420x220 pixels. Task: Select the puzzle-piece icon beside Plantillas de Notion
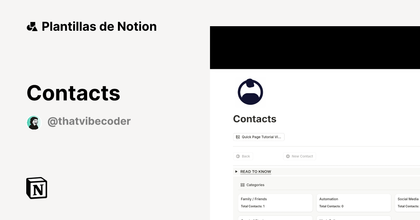(32, 26)
